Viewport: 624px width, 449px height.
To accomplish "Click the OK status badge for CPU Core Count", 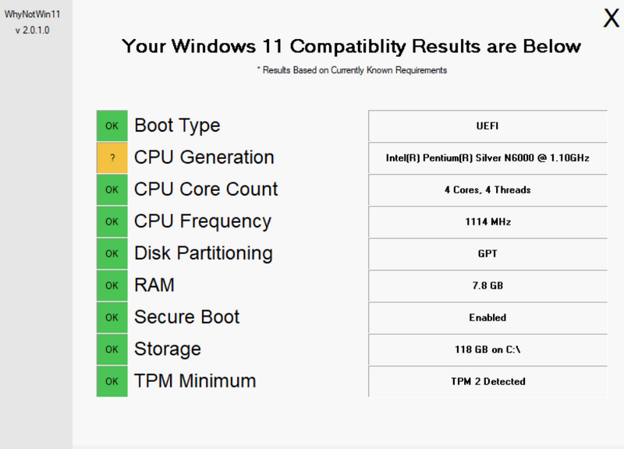I will click(x=112, y=189).
